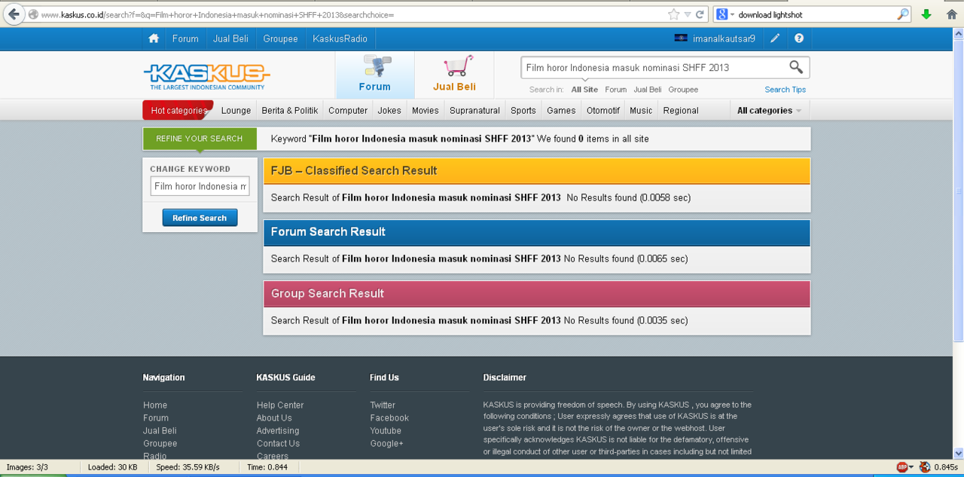Click the Group Search Result header
The height and width of the screenshot is (477, 964).
(536, 294)
